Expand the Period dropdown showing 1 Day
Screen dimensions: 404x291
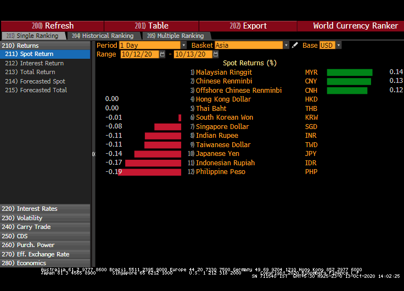pos(183,45)
